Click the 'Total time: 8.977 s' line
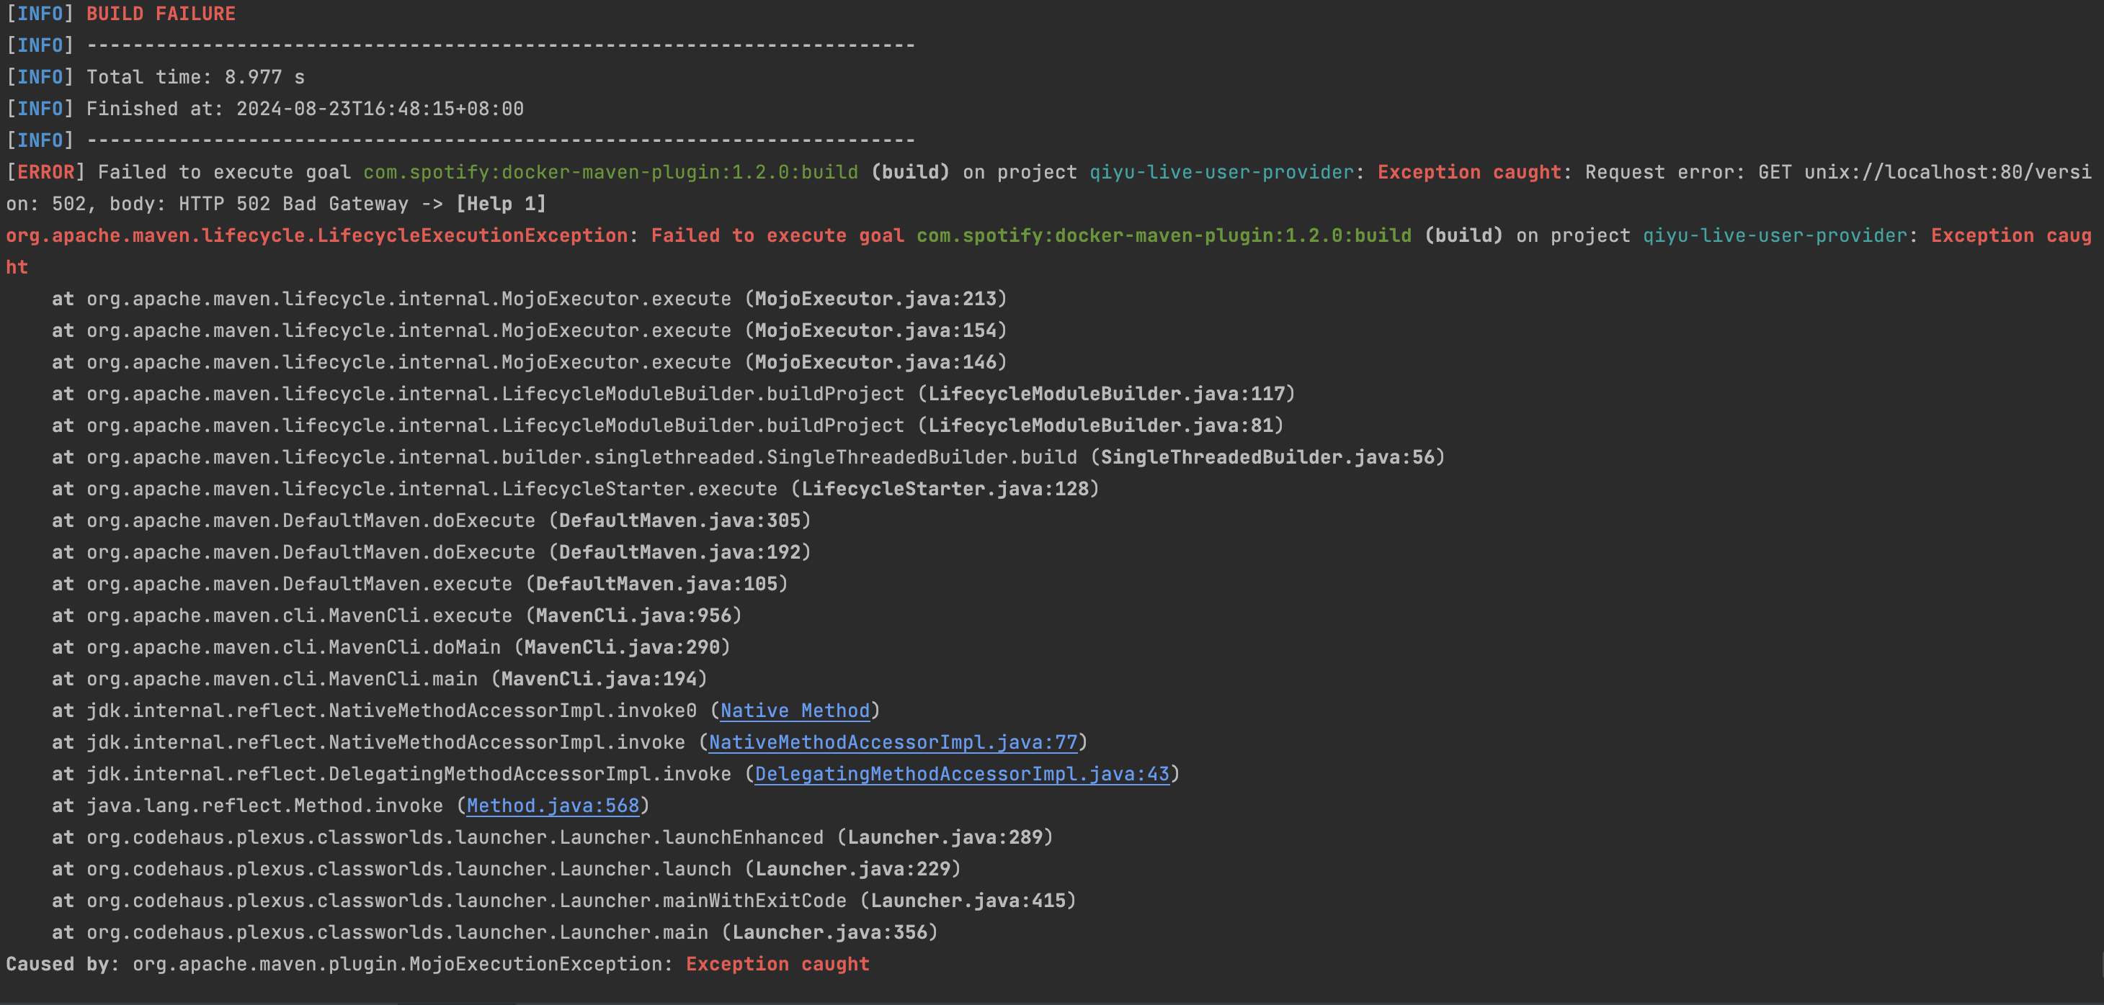The width and height of the screenshot is (2104, 1005). click(196, 78)
